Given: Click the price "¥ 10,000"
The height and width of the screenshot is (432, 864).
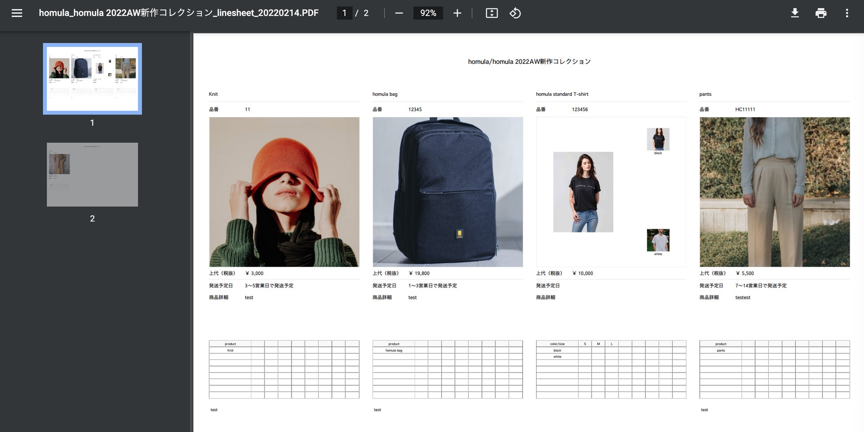Looking at the screenshot, I should (583, 273).
